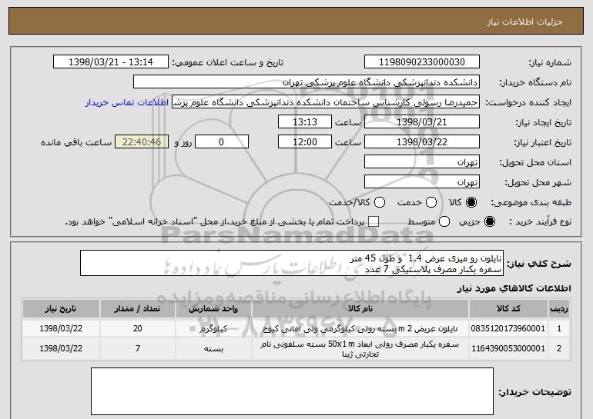Viewport: 593px width, 419px height.
Task: Click the استان محل تحویل field تهران
Action: 422,162
